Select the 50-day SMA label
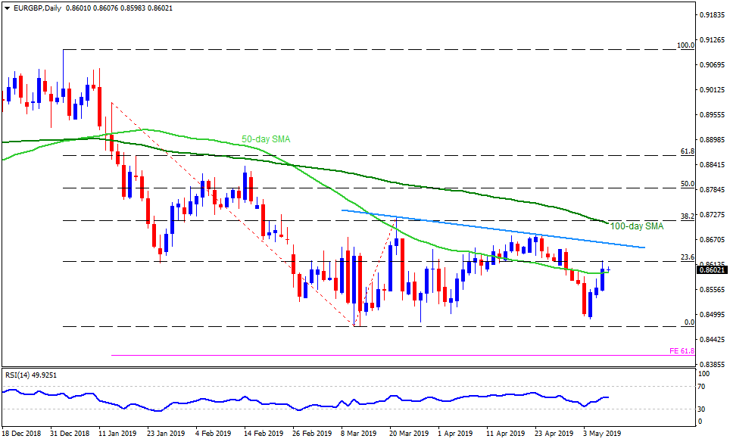The width and height of the screenshot is (730, 442). [266, 139]
